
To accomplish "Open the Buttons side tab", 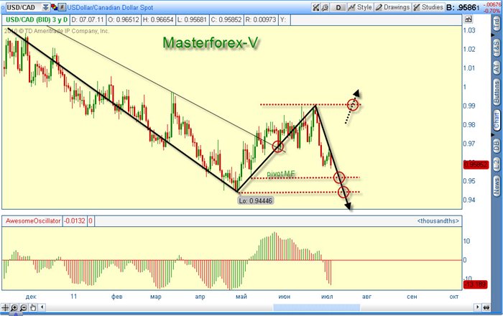I will (x=497, y=92).
